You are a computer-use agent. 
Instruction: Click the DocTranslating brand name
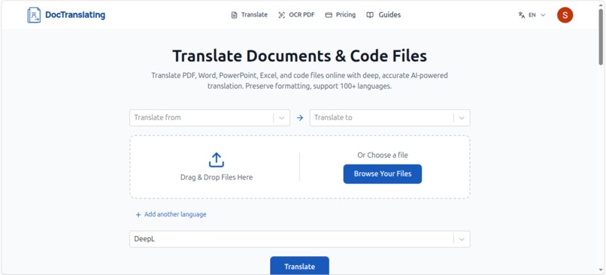coord(75,15)
